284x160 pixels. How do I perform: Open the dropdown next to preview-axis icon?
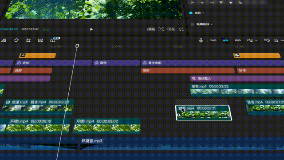click(256, 40)
